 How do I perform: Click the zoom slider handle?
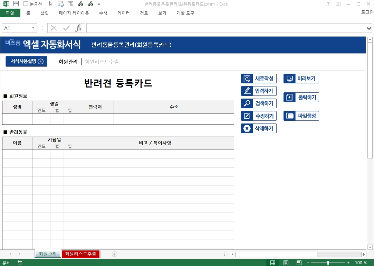(x=328, y=263)
